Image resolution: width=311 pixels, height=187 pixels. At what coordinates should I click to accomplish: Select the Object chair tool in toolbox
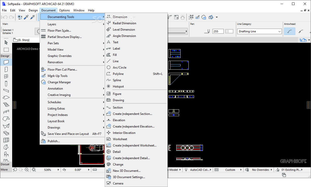[x=6, y=154]
